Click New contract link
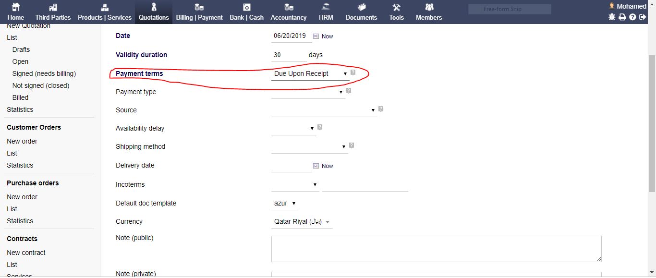This screenshot has width=656, height=278. (x=26, y=253)
